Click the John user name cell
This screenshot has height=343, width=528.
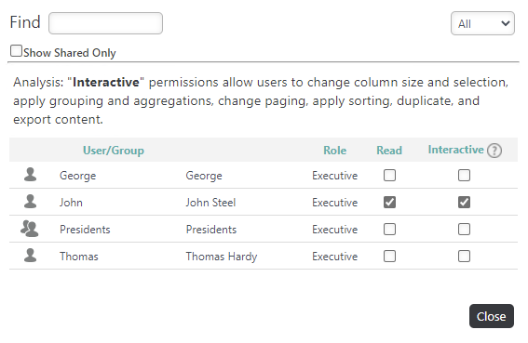(x=71, y=203)
